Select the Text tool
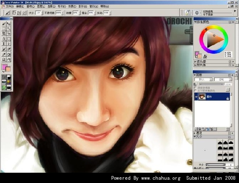 click(x=4, y=44)
